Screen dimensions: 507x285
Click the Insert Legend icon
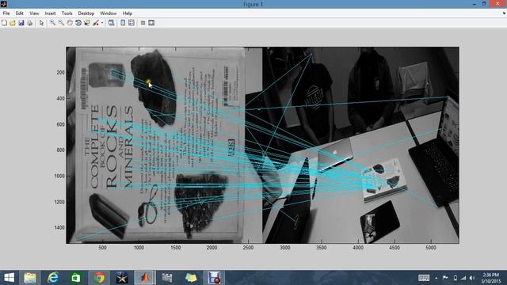(132, 23)
